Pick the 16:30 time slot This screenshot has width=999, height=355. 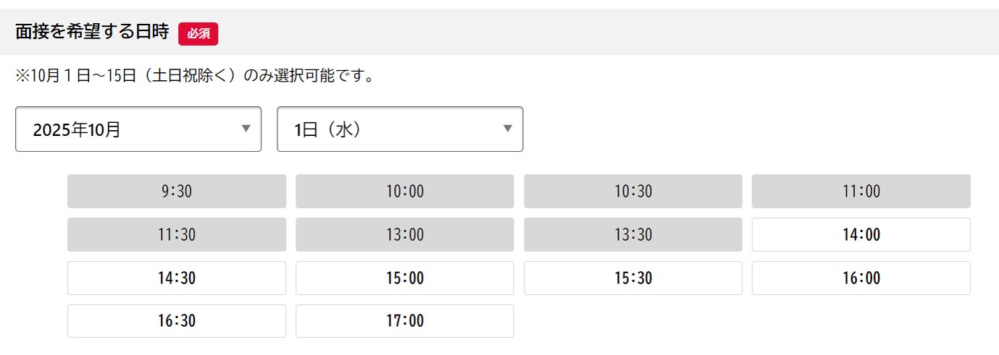pos(176,321)
